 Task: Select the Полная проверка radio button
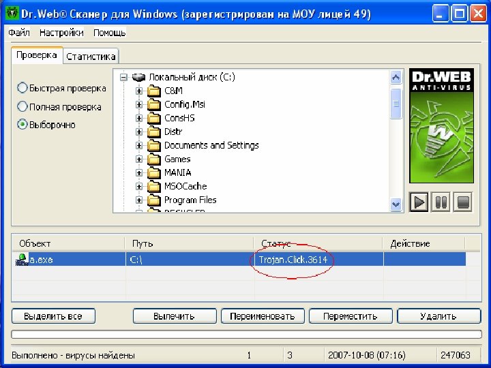coord(23,107)
